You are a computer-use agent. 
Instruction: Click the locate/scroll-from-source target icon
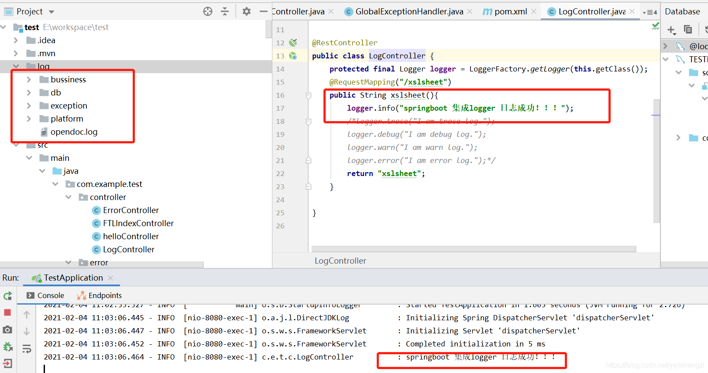coord(208,11)
